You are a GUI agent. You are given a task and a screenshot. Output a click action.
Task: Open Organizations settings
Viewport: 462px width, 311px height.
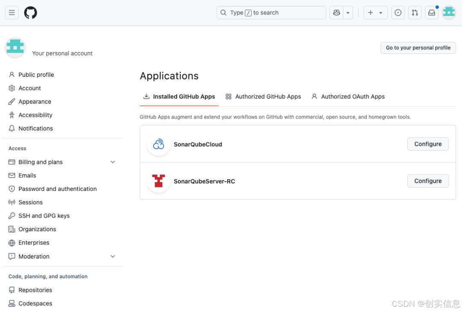tap(37, 229)
